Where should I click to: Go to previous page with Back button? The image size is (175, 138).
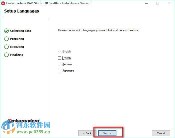coord(87,133)
